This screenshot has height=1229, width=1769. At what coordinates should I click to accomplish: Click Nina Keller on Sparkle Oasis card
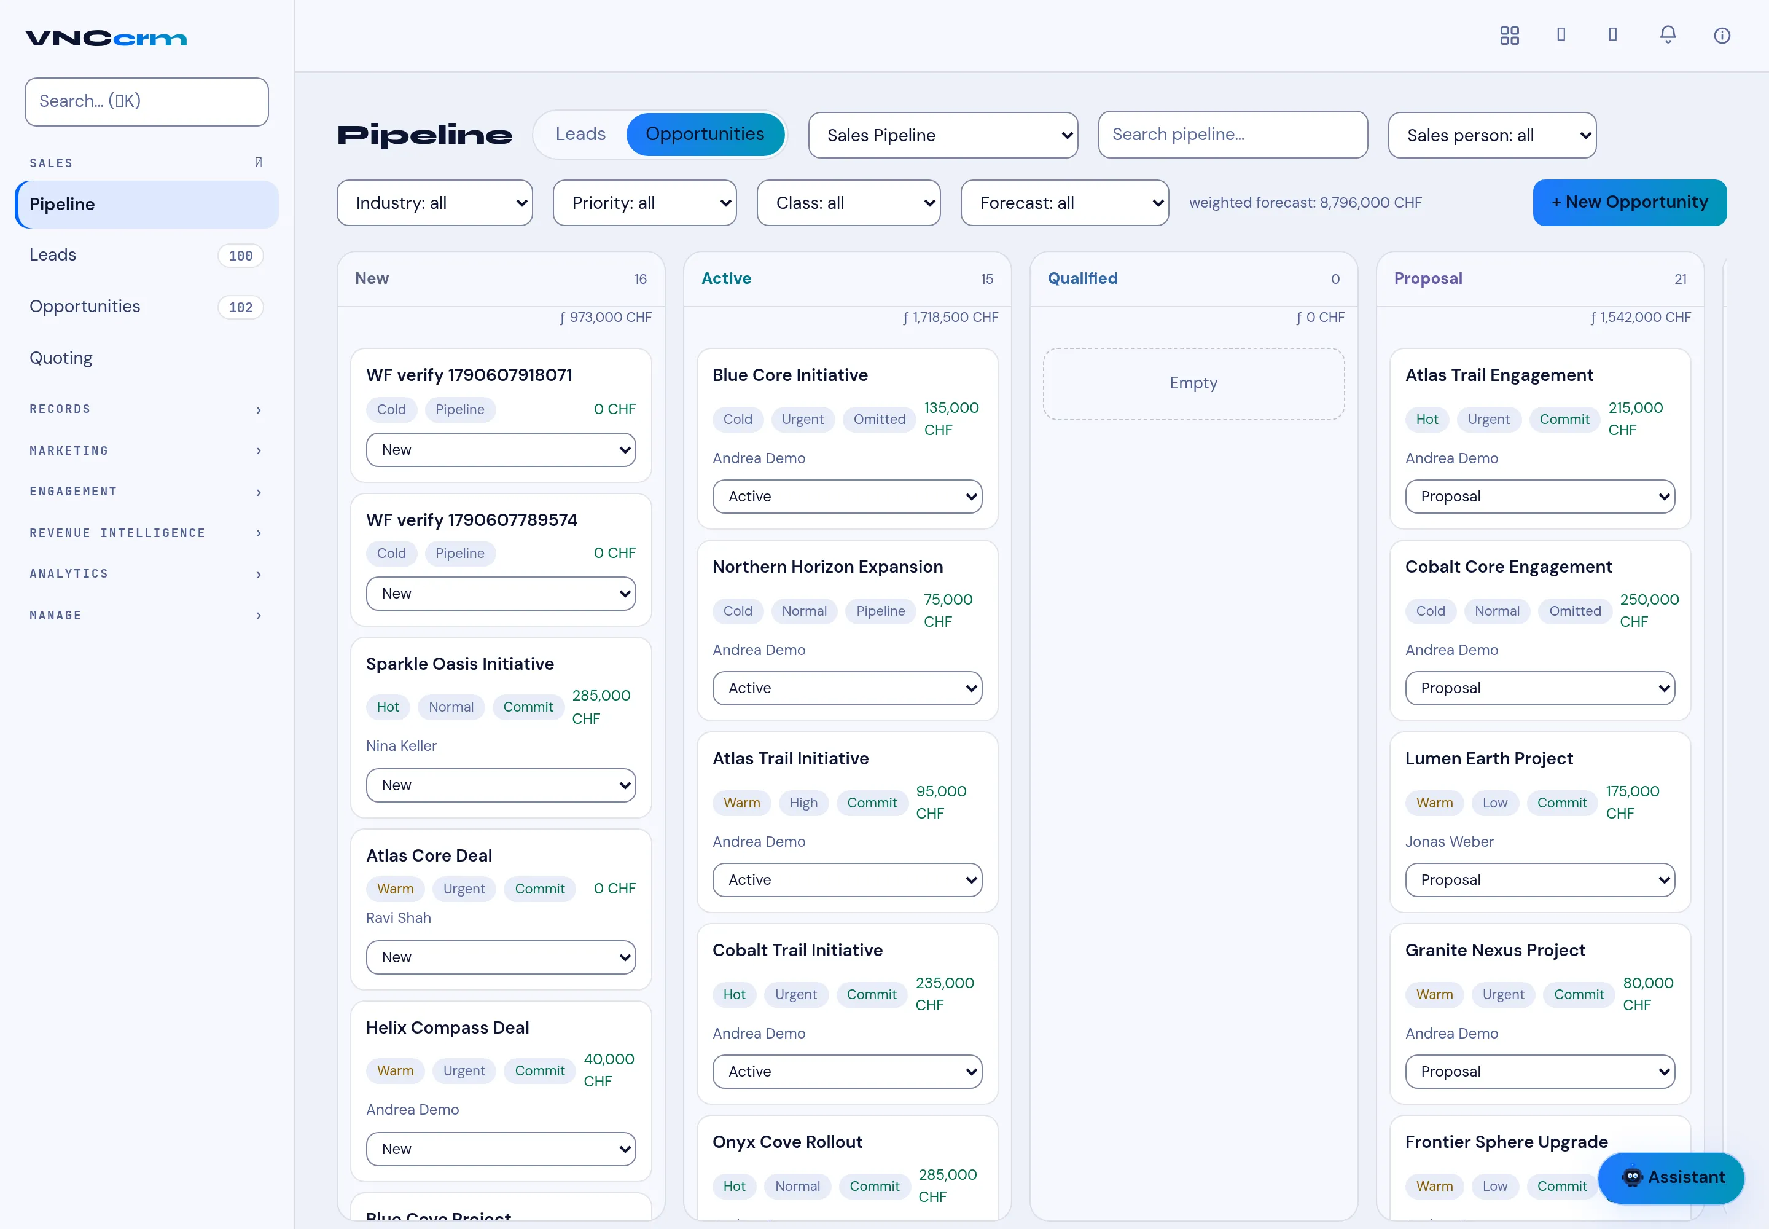click(x=401, y=746)
